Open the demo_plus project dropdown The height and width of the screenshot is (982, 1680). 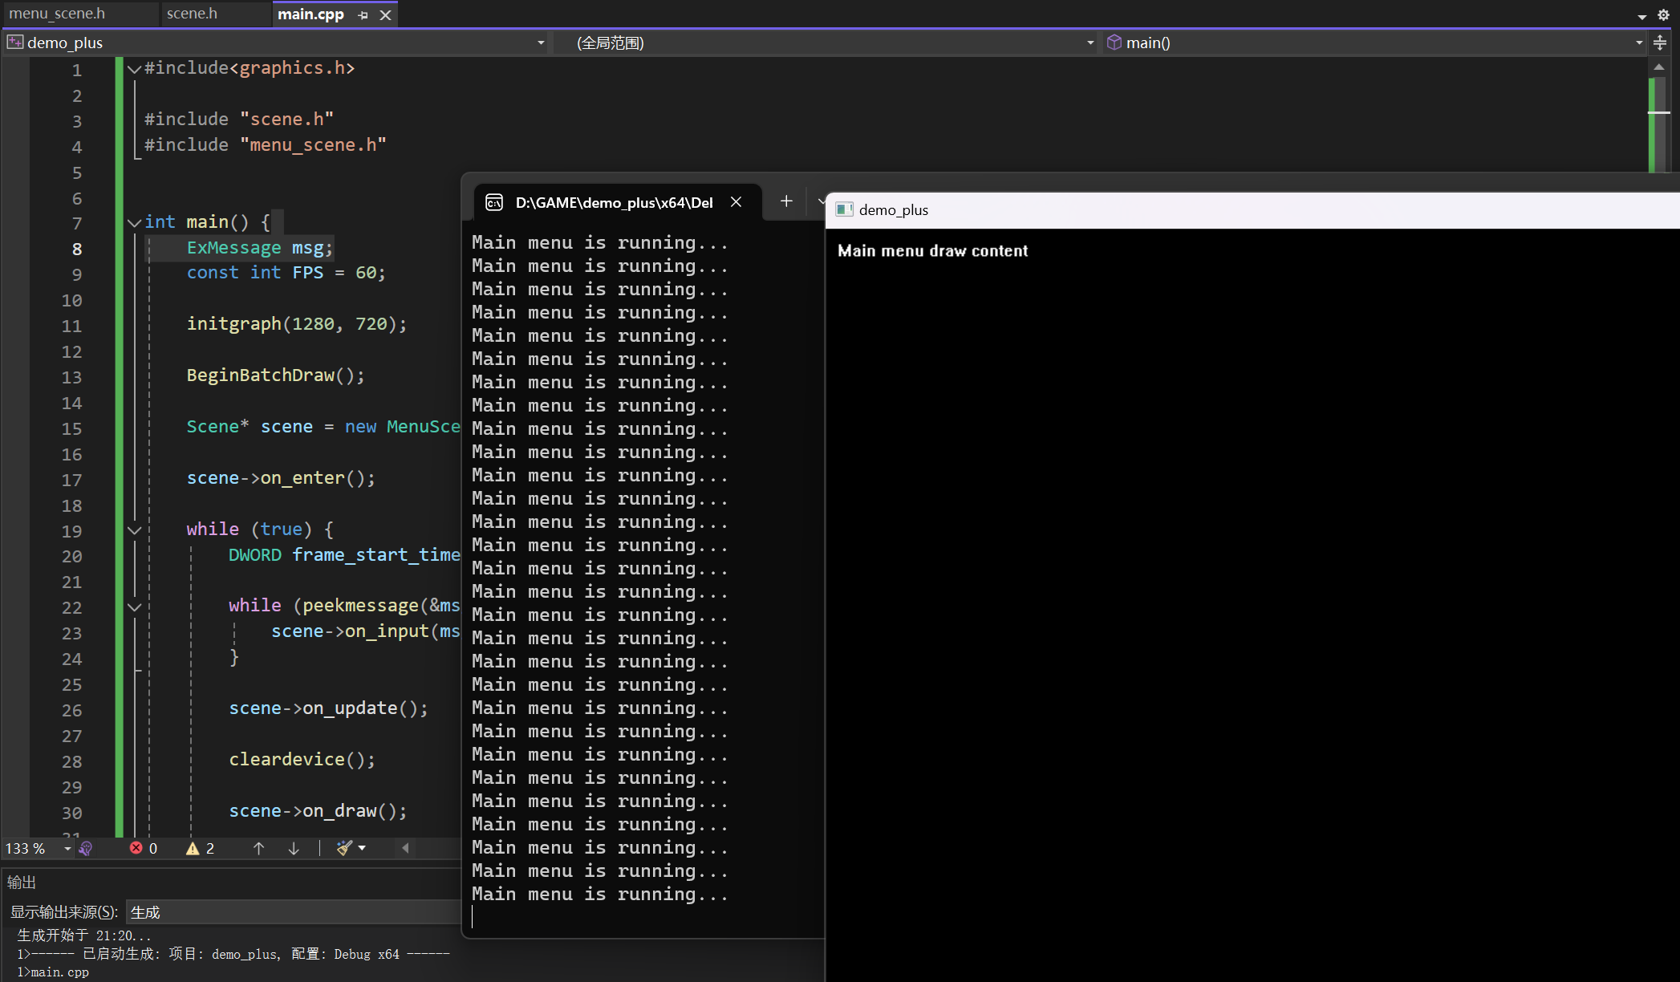click(x=541, y=43)
